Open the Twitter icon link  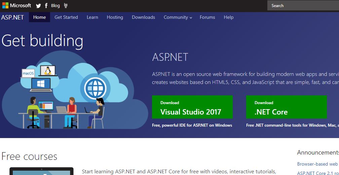(38, 6)
